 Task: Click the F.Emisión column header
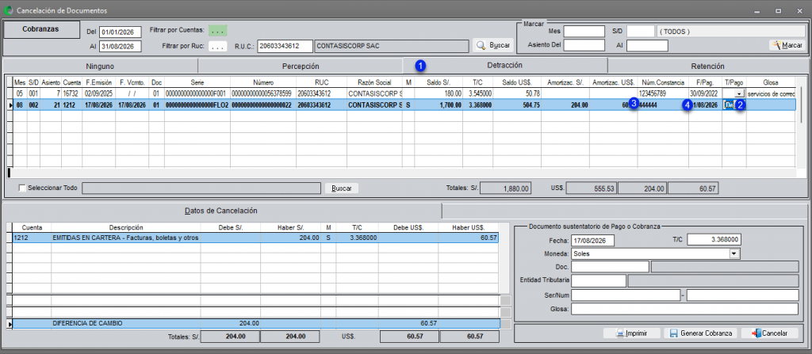pyautogui.click(x=98, y=82)
